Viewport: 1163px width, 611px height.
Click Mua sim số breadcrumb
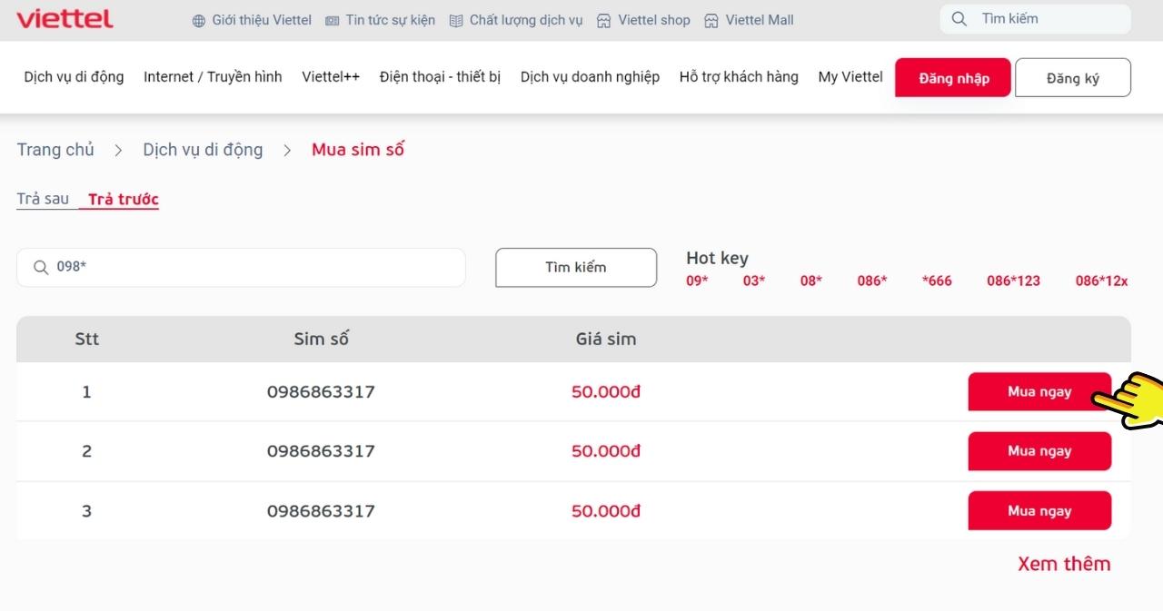click(358, 150)
